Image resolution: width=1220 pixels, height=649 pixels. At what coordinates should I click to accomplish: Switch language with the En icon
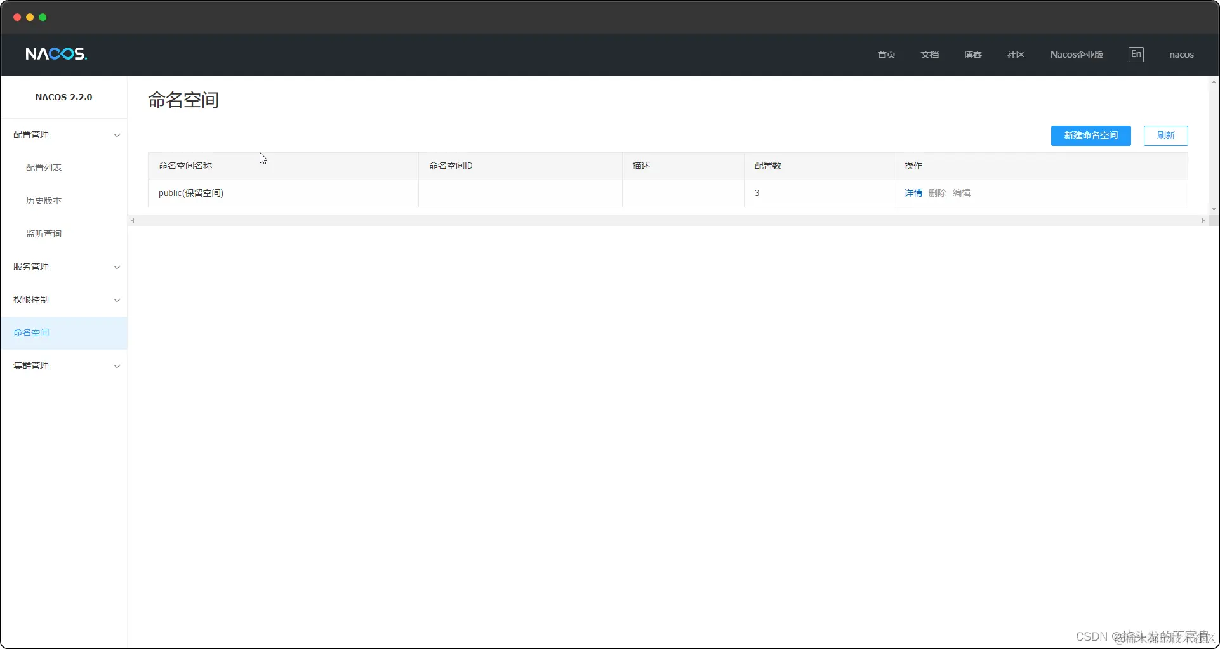click(x=1136, y=54)
